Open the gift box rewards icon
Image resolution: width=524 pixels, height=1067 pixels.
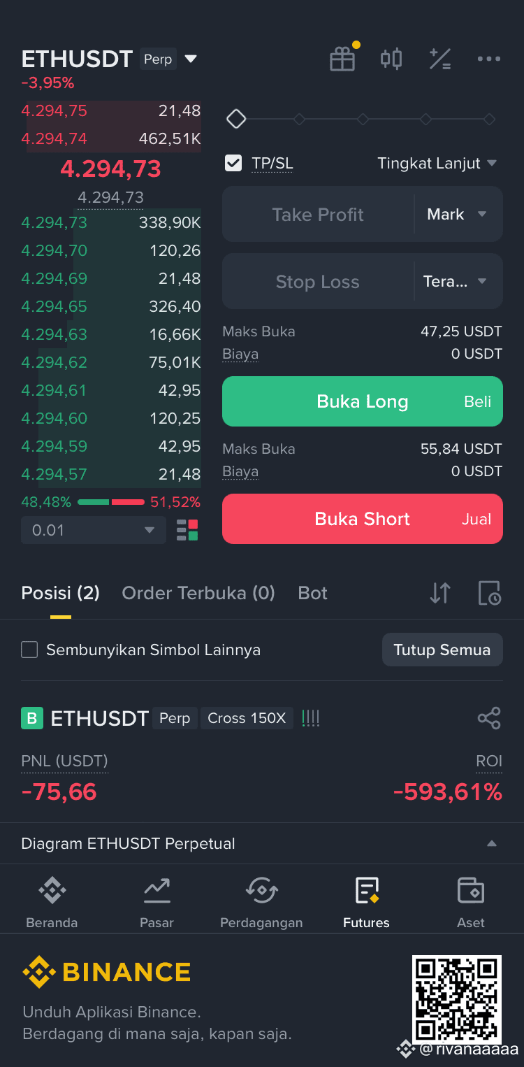342,59
